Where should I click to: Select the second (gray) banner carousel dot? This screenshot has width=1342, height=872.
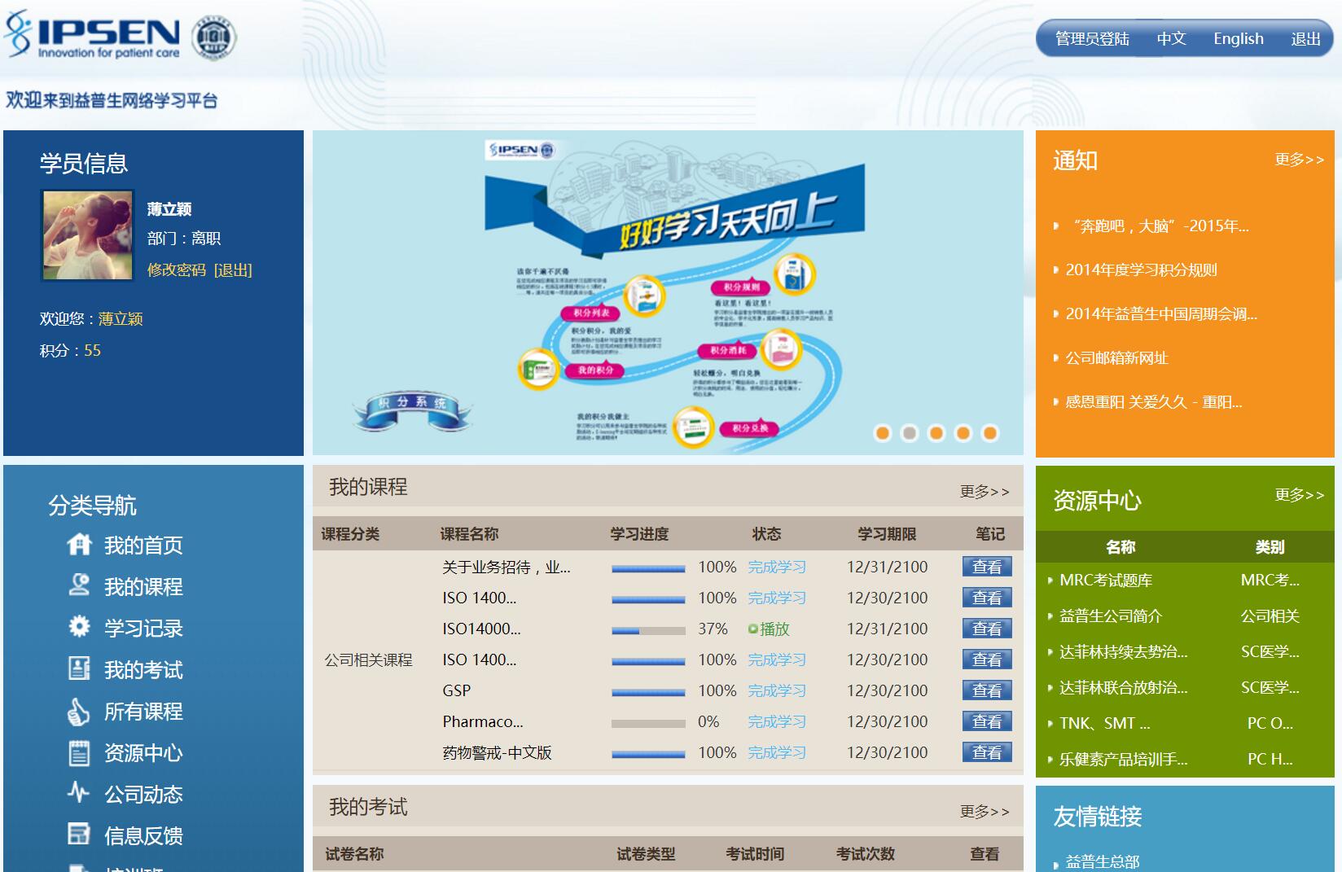click(x=910, y=433)
